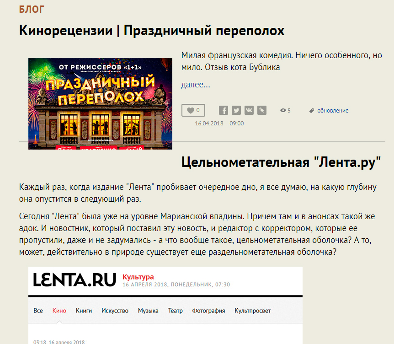
Task: Open the Цельнометательная "Лента.ру" article title
Action: coord(281,162)
